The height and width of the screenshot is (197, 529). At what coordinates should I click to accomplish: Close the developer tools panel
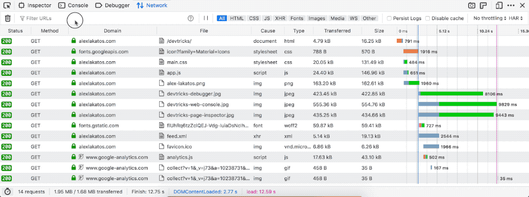(x=523, y=5)
